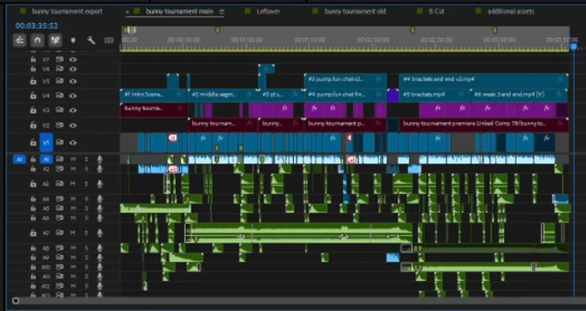
Task: Hide video track V4 with eye icon
Action: coord(73,96)
